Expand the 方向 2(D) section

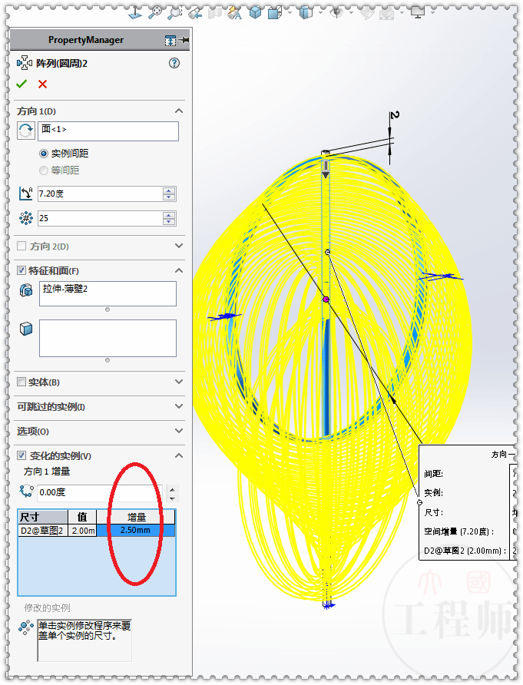179,246
